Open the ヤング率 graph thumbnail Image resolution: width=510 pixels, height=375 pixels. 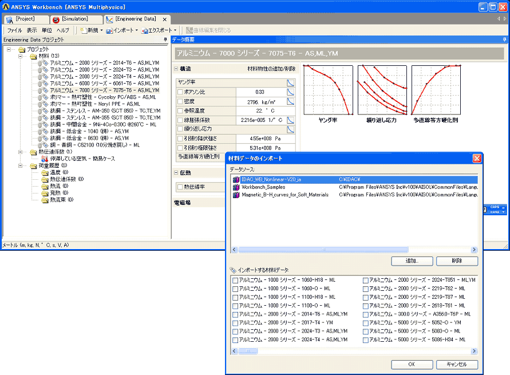click(x=328, y=90)
